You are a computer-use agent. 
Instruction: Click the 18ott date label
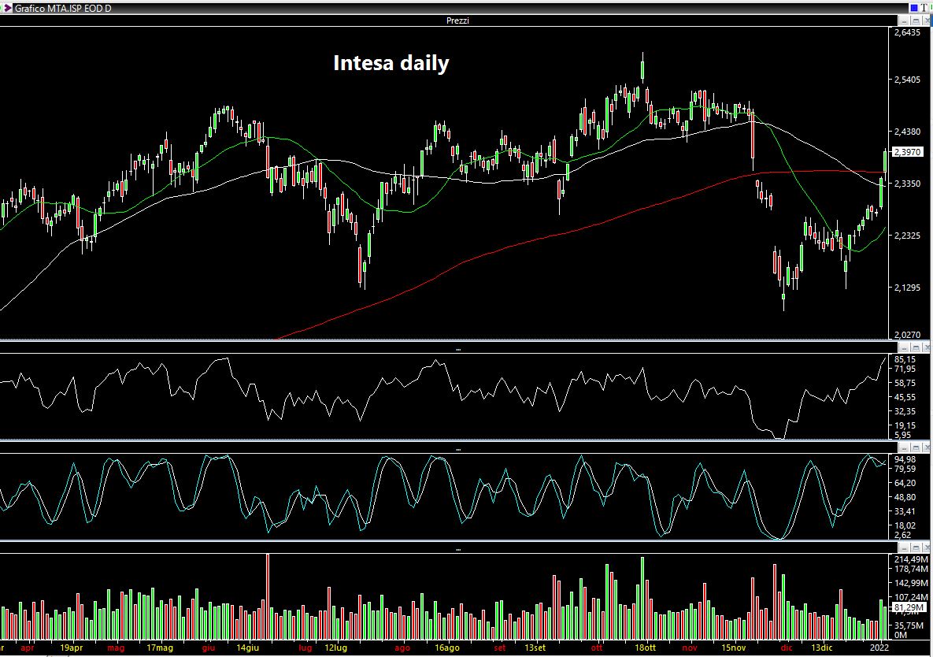pos(645,648)
